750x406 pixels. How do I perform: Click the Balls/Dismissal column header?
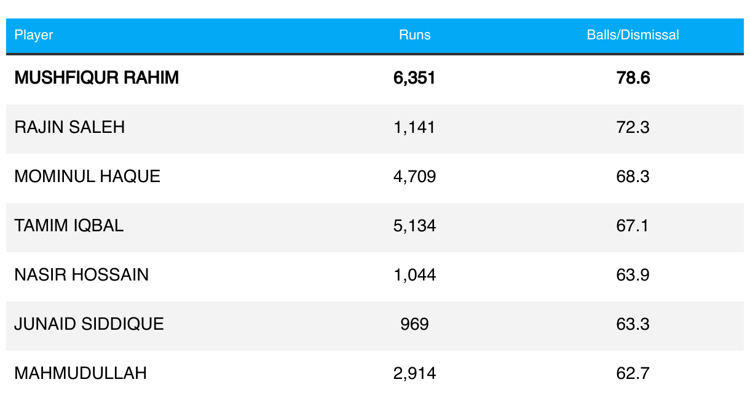pos(633,35)
